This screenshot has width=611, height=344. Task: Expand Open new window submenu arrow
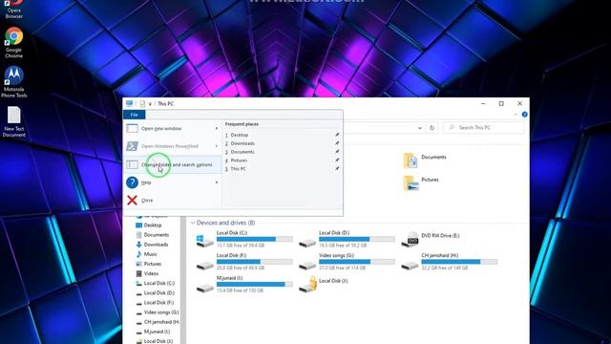click(217, 128)
